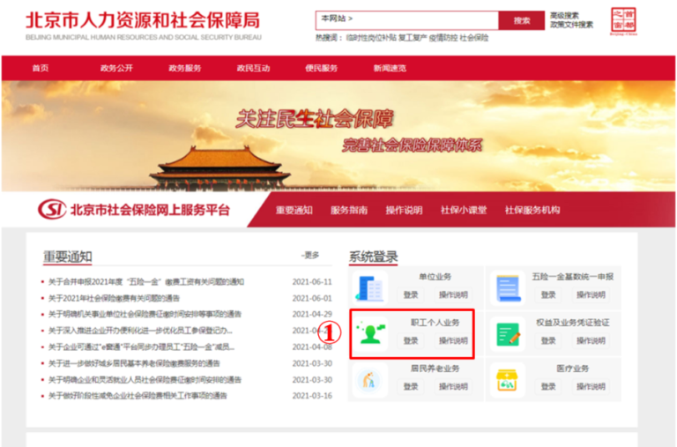Click the 医疗业务 medicine box icon
677x447 pixels.
point(508,380)
